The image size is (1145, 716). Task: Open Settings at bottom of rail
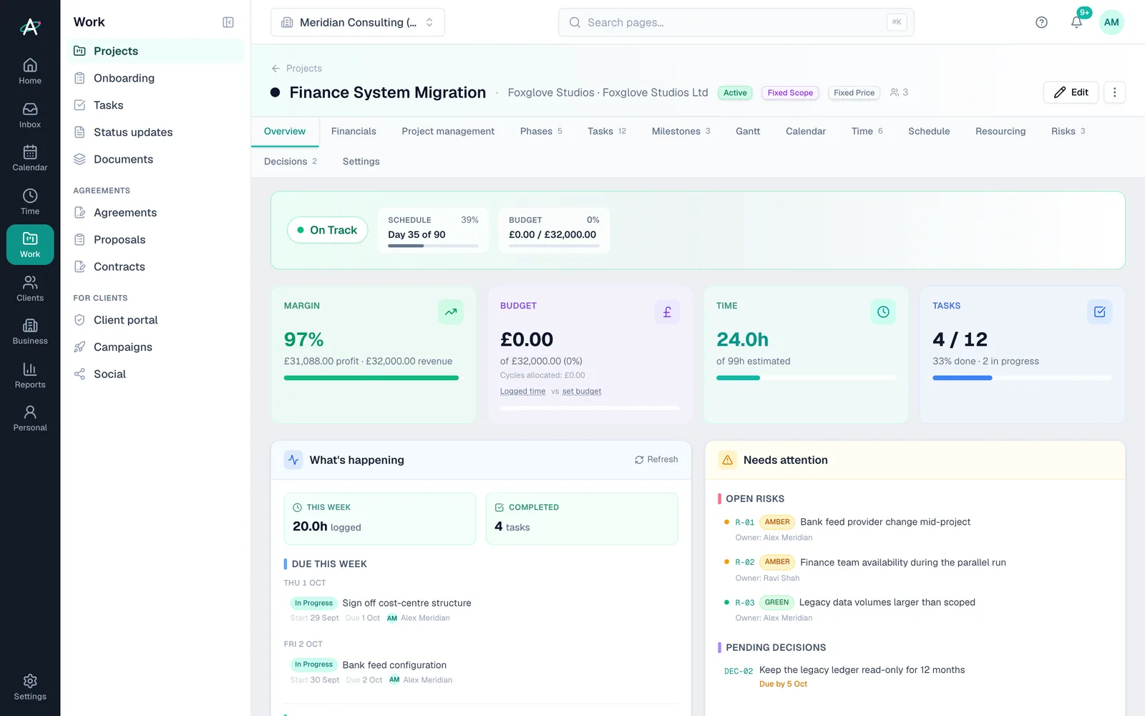pyautogui.click(x=30, y=687)
